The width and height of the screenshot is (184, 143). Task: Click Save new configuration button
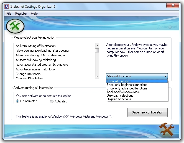[147, 112]
